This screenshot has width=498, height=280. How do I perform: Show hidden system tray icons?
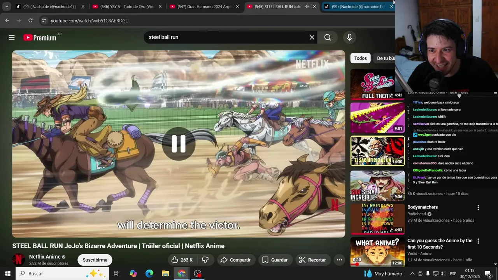412,273
